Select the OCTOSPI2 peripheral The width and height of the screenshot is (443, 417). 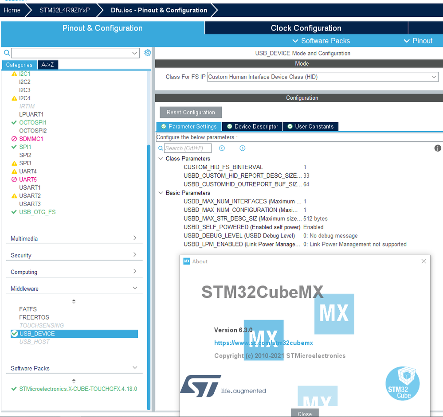click(33, 131)
